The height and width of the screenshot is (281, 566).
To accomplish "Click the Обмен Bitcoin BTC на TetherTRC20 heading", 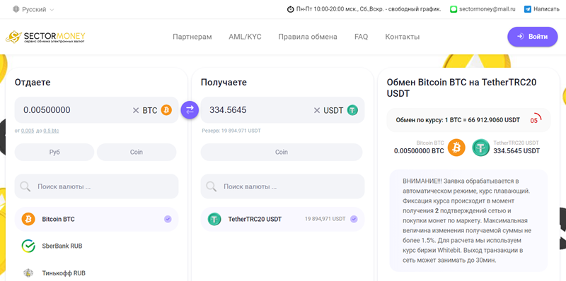I will [462, 88].
